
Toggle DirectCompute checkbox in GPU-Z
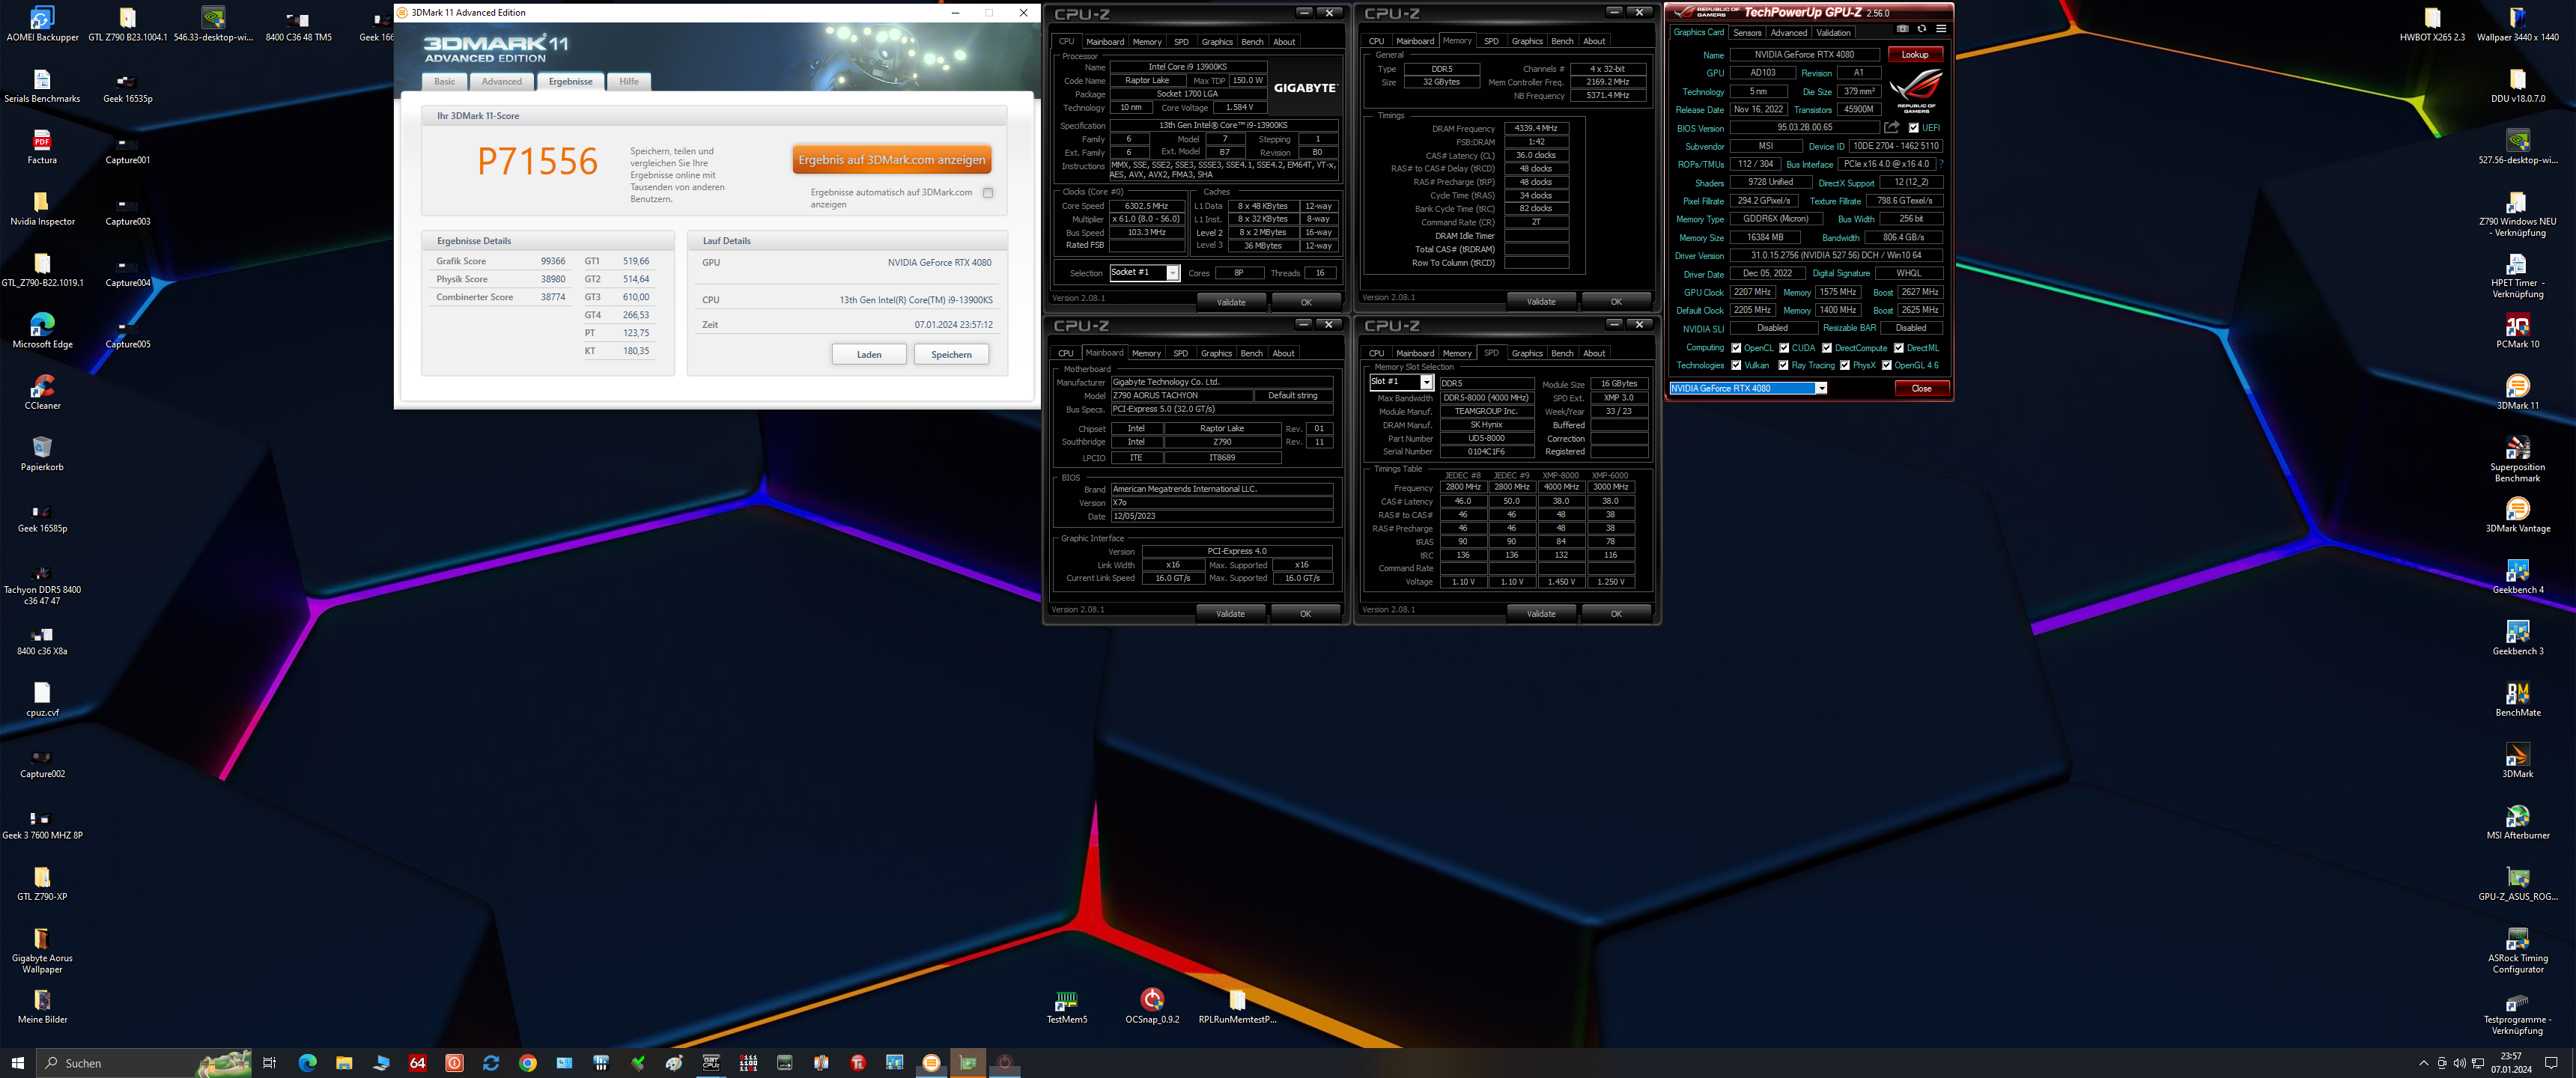tap(1827, 348)
